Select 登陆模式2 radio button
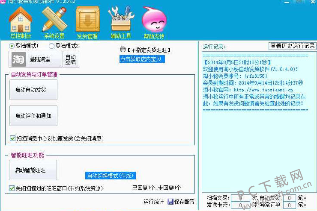The height and width of the screenshot is (211, 317). [51, 46]
